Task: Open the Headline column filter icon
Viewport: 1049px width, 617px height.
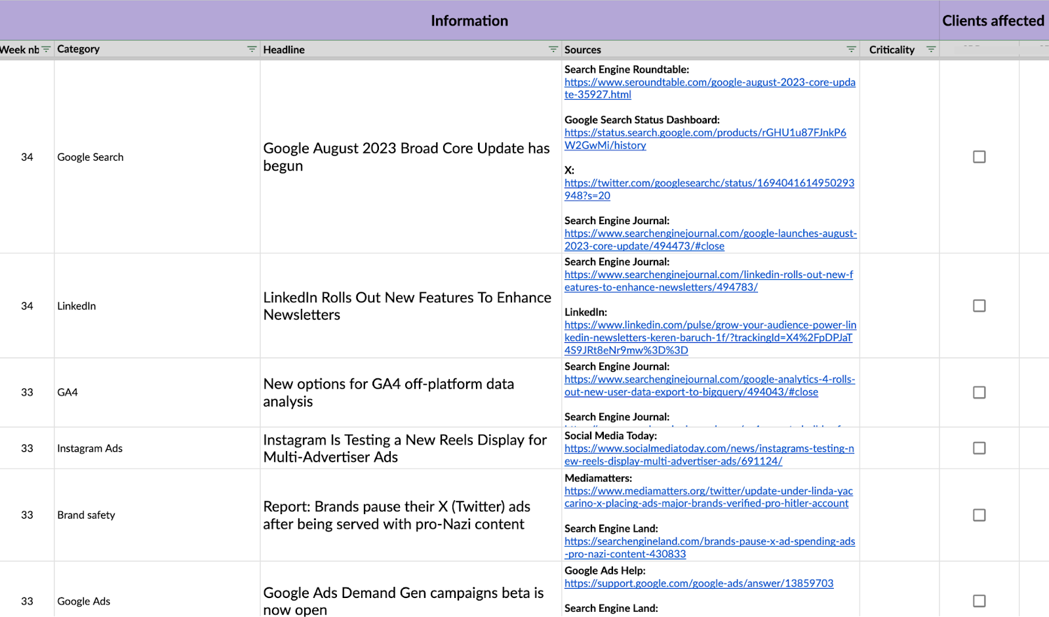Action: (553, 49)
